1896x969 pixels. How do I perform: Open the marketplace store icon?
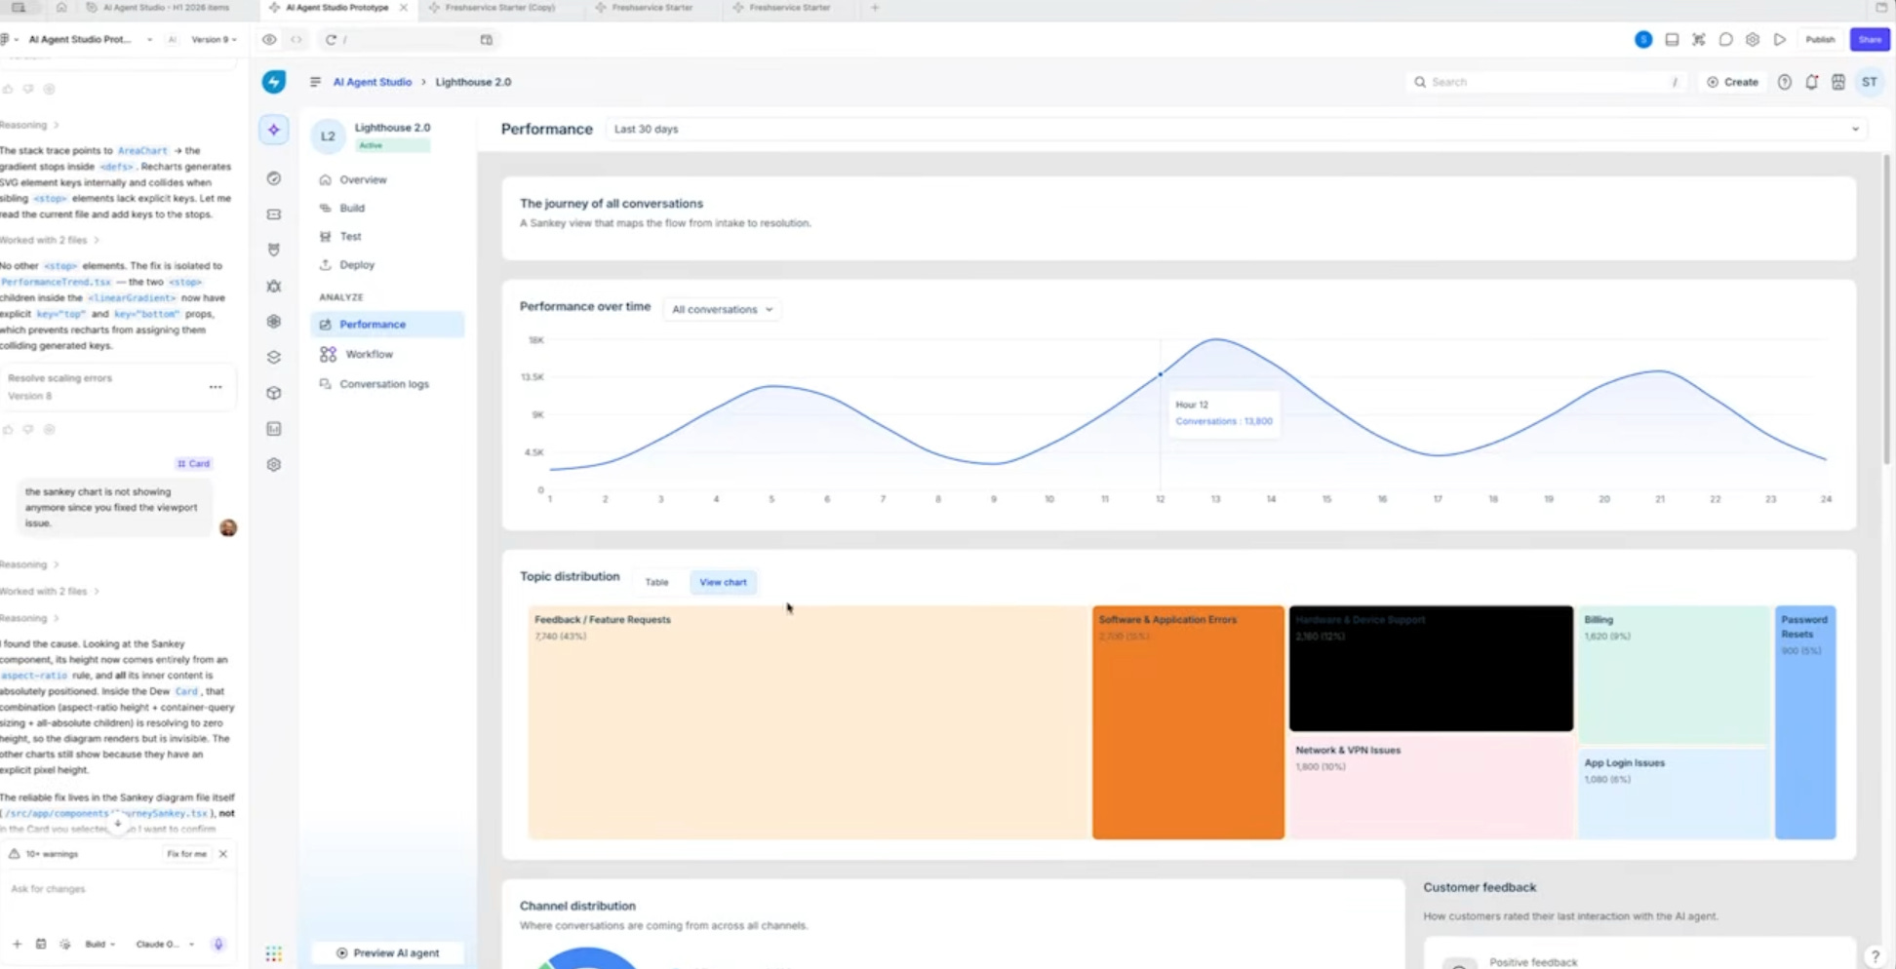click(1838, 82)
